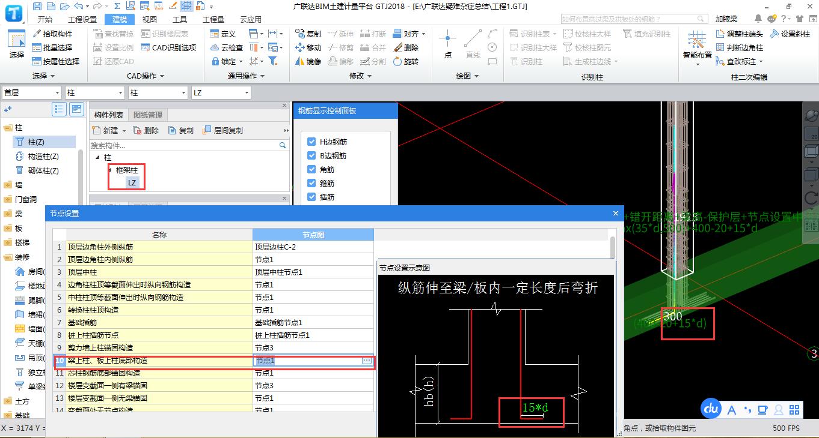
Task: Click the 复制 copy tool in 修改 group
Action: 308,34
